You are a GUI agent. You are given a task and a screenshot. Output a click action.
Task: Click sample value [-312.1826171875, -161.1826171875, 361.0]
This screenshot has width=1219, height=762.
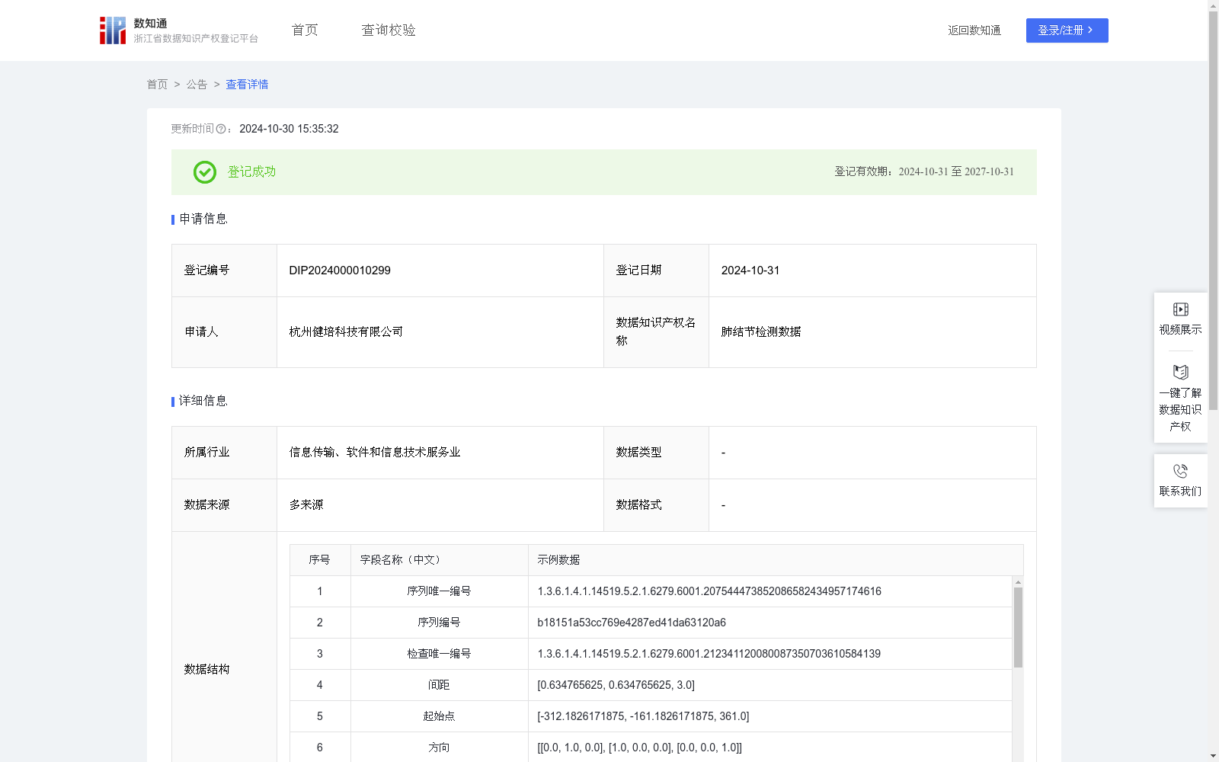643,716
